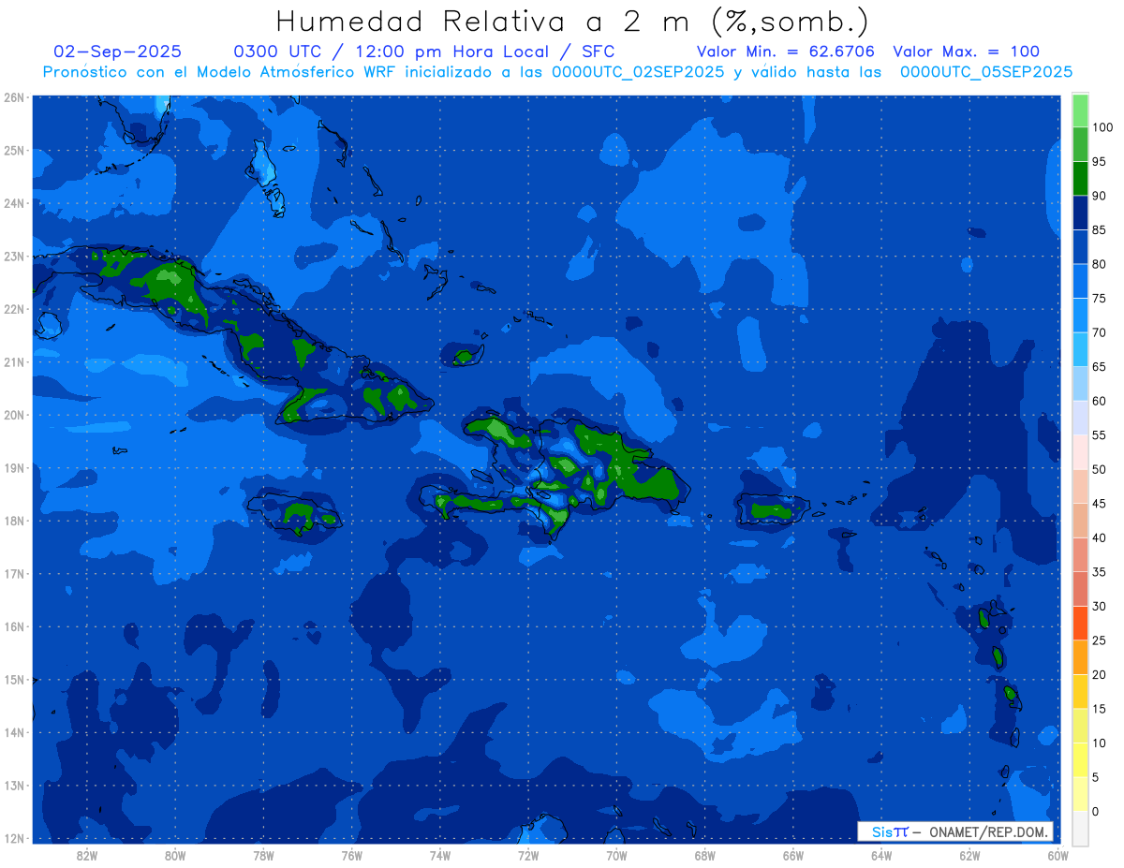Pick the legend swatch between 50 and 55
The height and width of the screenshot is (868, 1124).
[1080, 451]
